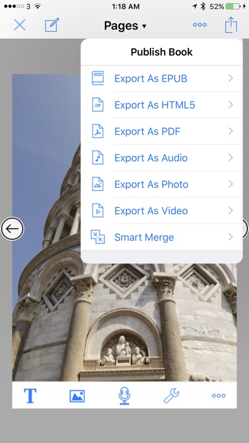
Task: Expand chevron beside Export As Photo
Action: click(231, 184)
